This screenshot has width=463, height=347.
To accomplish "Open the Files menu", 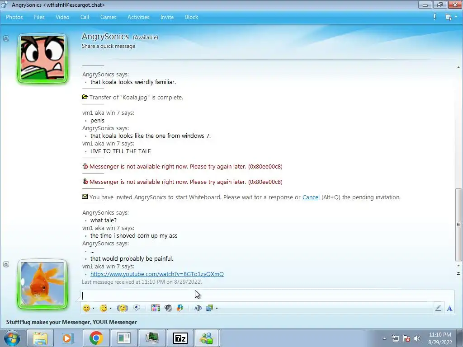I will [39, 17].
